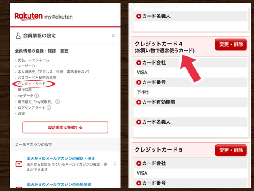254x191 pixels.
Task: Click (お買い物で通常使うカード) text
Action: point(165,51)
